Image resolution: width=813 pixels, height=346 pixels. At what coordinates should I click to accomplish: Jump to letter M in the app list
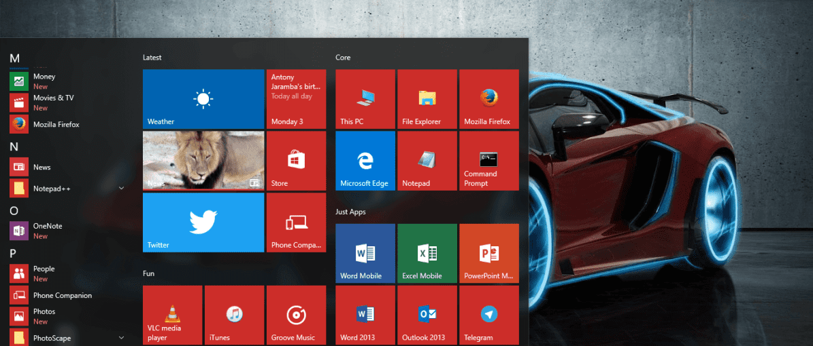click(x=14, y=58)
